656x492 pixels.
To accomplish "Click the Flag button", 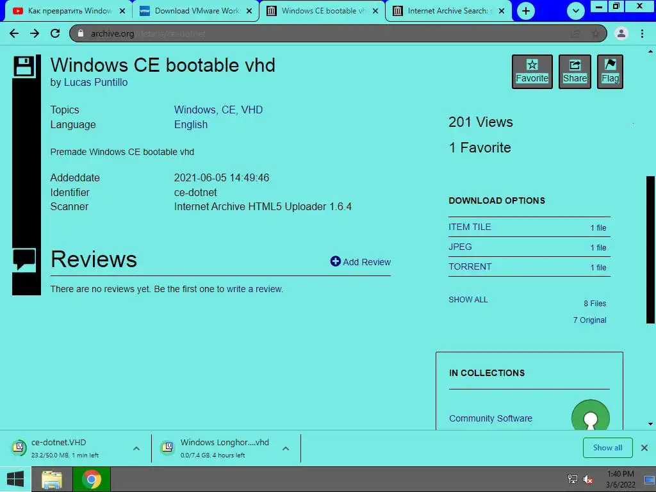I will point(610,72).
